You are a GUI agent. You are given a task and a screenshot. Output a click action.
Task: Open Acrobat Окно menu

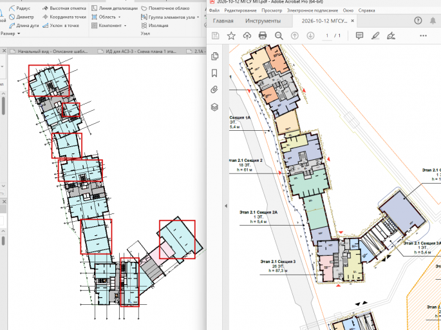coord(348,10)
